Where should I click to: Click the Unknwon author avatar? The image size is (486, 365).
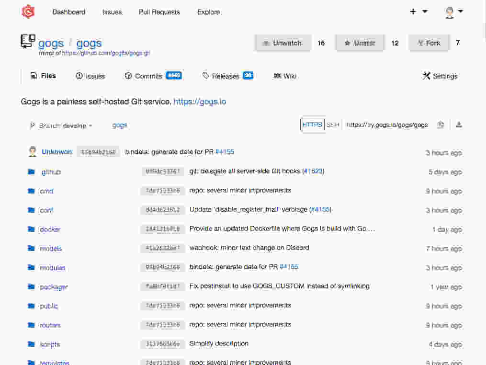point(33,152)
